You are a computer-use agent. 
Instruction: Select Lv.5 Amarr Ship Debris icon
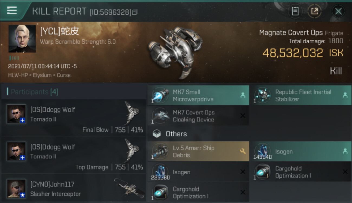click(x=160, y=151)
